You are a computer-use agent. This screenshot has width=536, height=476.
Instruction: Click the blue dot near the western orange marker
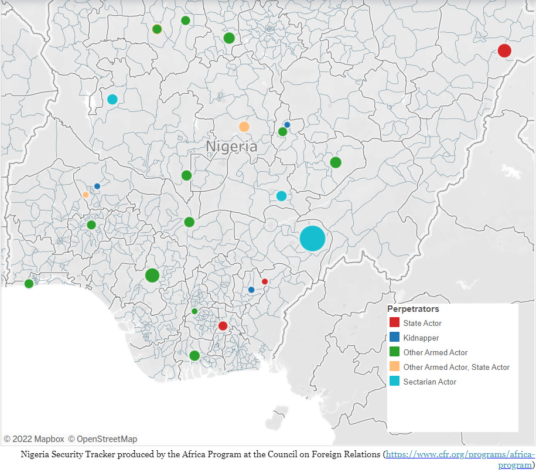click(97, 186)
